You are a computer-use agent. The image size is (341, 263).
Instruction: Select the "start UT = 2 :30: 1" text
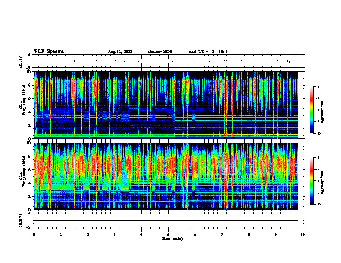tap(208, 52)
